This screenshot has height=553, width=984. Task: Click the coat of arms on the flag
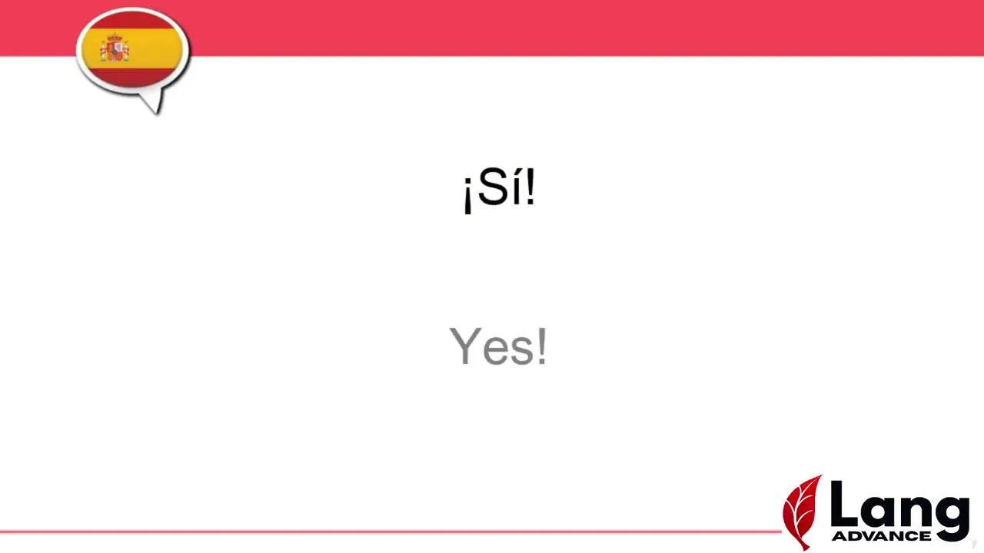point(115,48)
